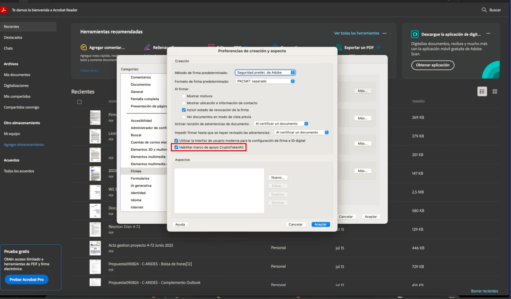Open Recientes in the sidebar
This screenshot has width=511, height=299.
point(28,26)
